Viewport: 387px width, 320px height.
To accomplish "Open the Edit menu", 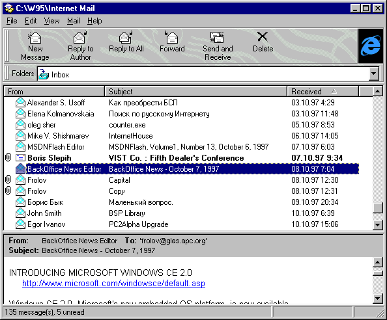I will (31, 21).
